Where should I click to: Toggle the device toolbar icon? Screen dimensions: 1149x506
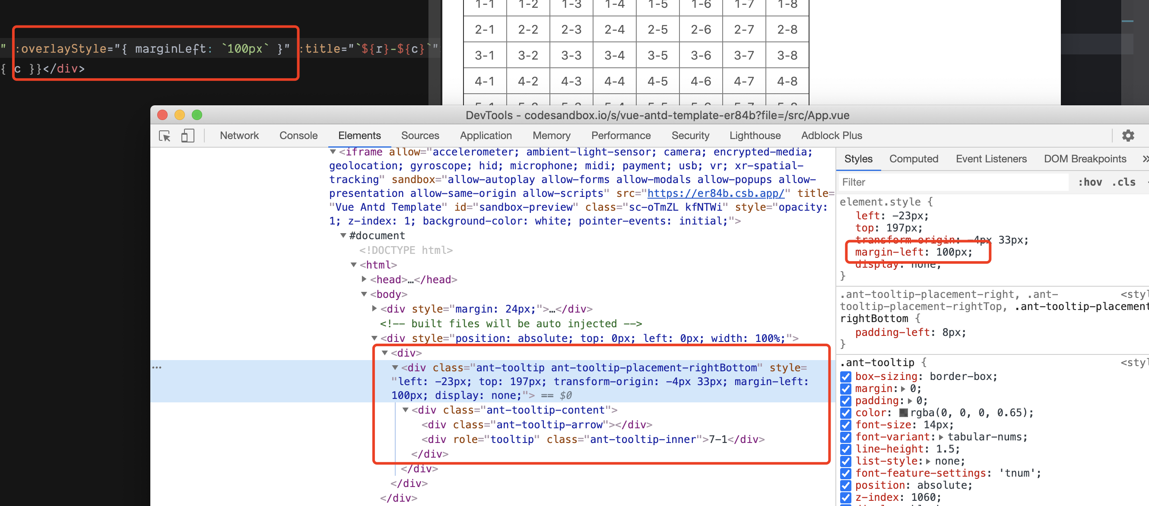click(x=187, y=136)
